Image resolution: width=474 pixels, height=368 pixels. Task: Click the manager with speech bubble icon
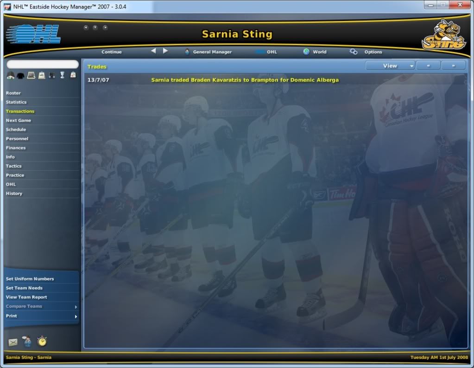tap(27, 341)
